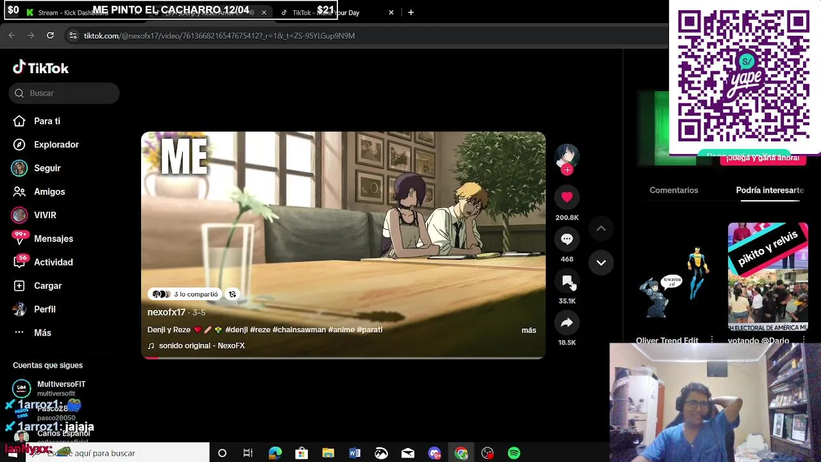Open the nexofx17 username link
This screenshot has width=821, height=462.
[x=166, y=312]
